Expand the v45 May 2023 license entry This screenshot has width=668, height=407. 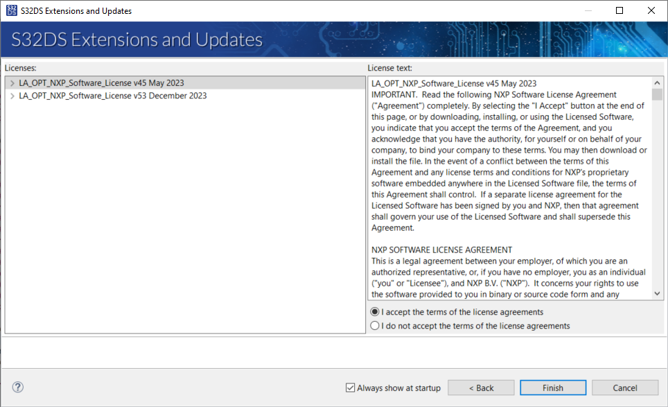[12, 83]
